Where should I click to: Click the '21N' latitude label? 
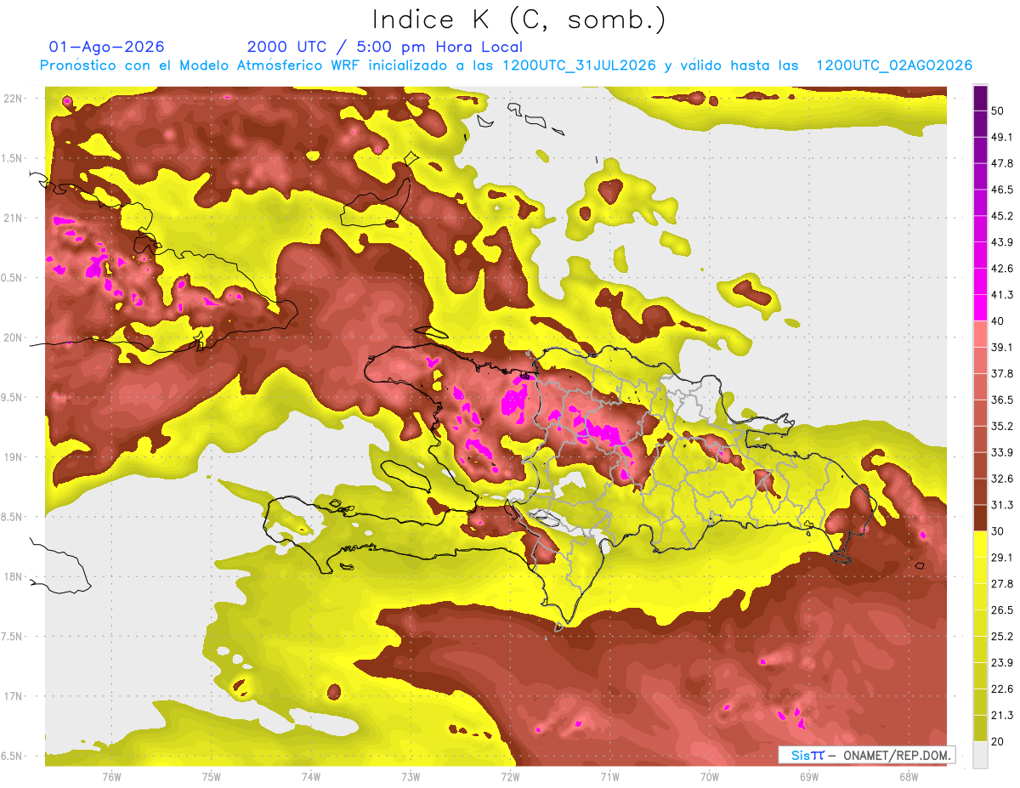click(14, 218)
